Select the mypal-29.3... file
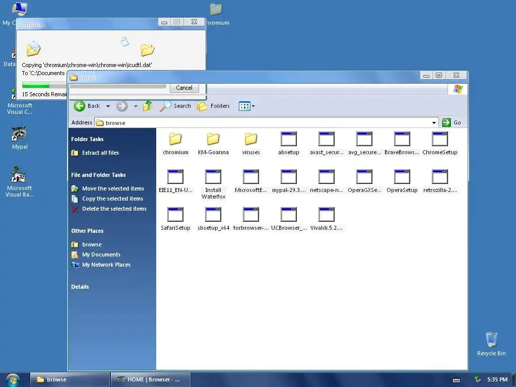Viewport: 516px width, 387px height. [x=289, y=181]
